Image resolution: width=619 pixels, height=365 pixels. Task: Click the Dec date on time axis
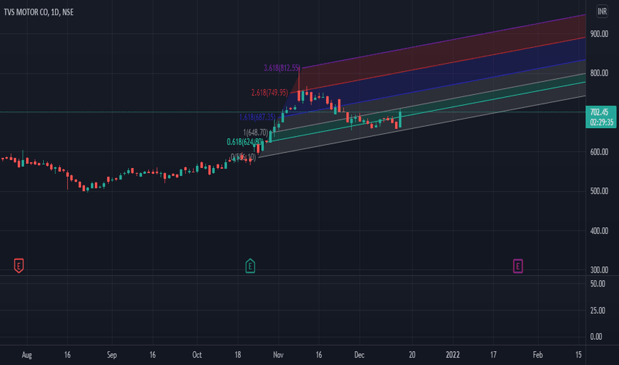pyautogui.click(x=359, y=355)
